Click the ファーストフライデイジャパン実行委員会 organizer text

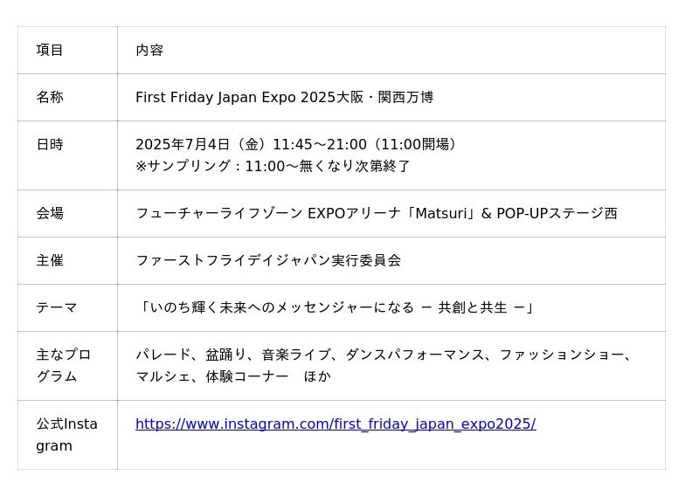[268, 260]
